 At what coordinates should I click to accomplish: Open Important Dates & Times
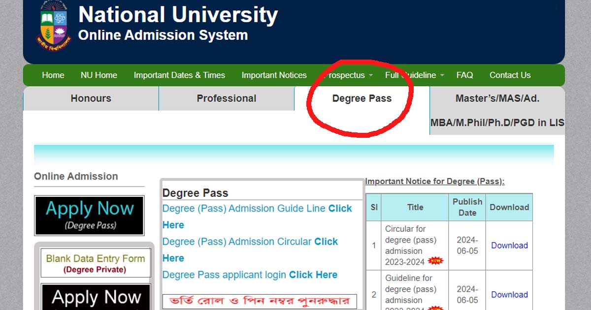(x=179, y=75)
